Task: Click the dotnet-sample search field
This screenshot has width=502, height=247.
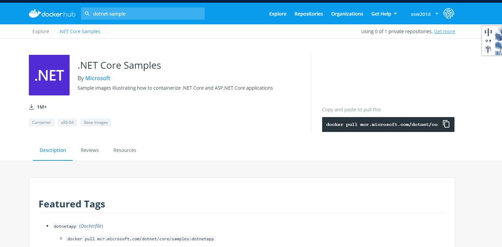Action: click(x=143, y=14)
